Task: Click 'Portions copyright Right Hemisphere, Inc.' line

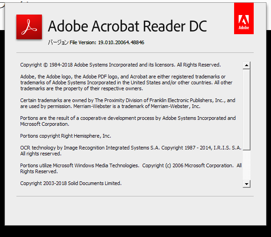Action: click(x=66, y=136)
